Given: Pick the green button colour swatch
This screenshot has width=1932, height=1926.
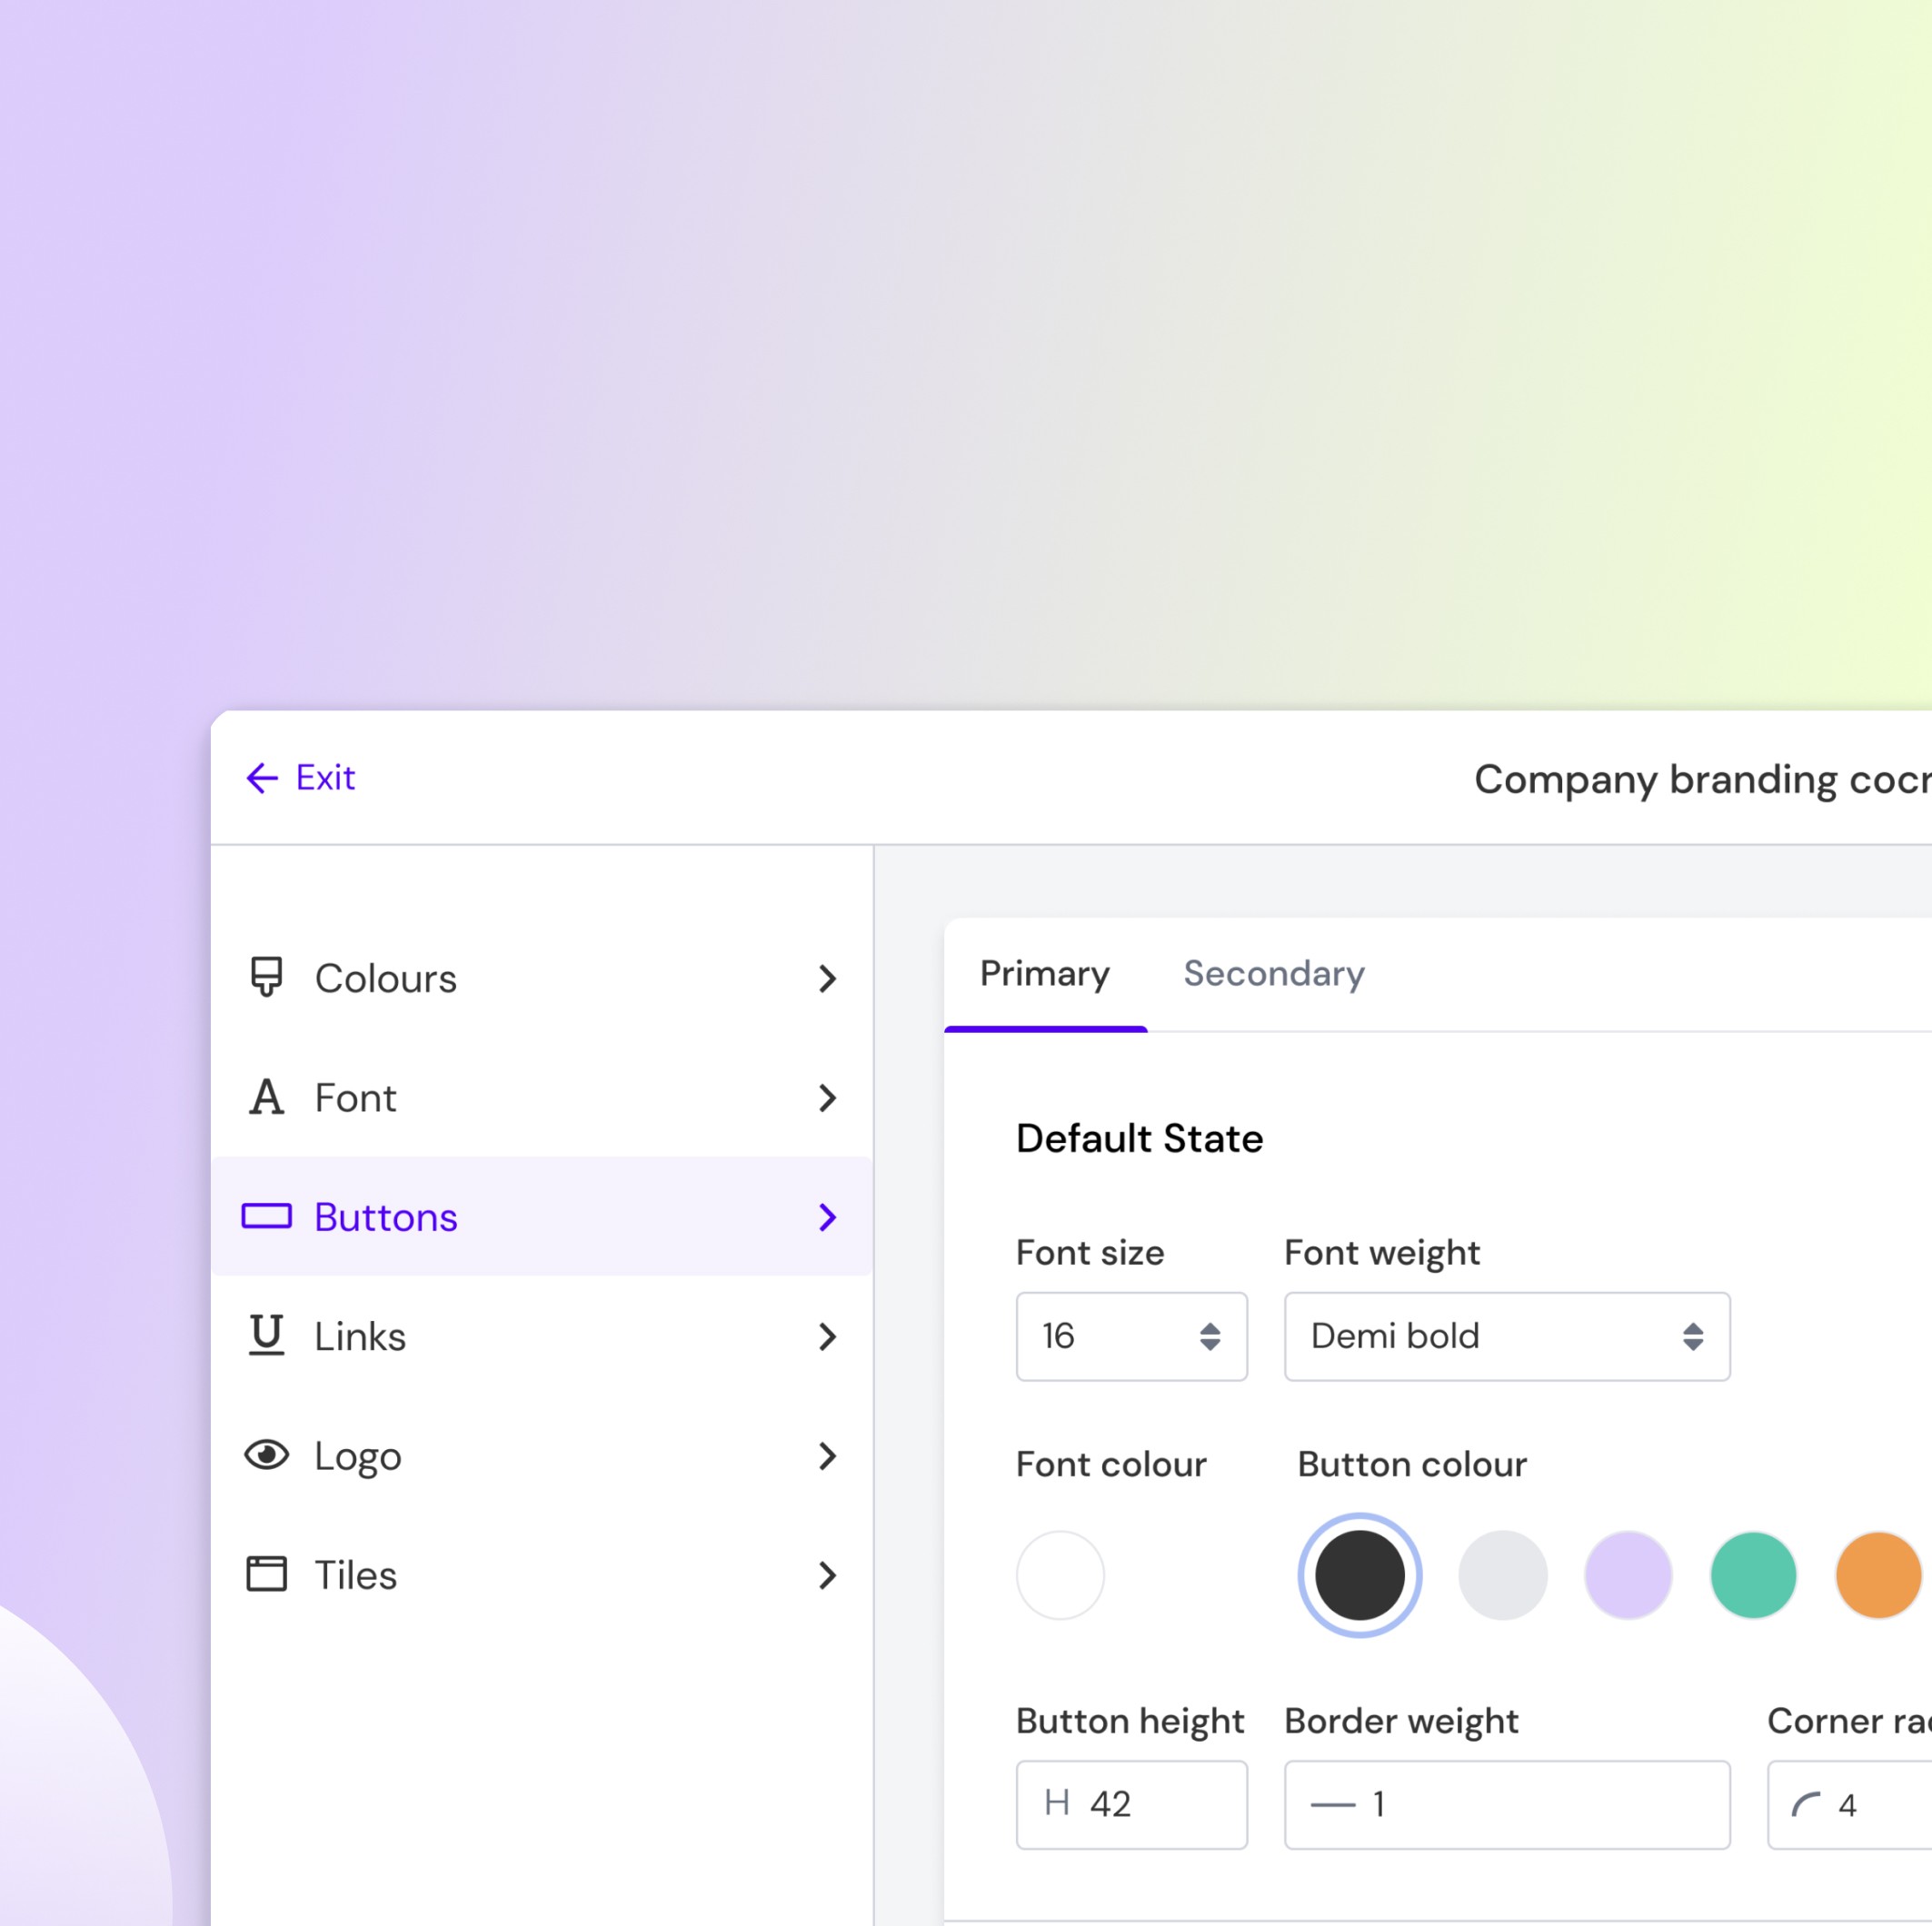Looking at the screenshot, I should tap(1753, 1575).
